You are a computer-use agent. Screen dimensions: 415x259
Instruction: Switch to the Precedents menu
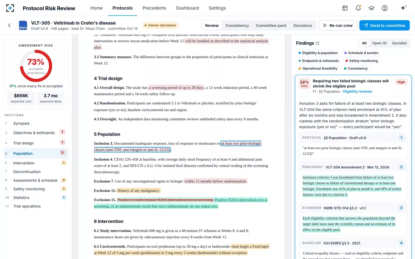pos(154,8)
